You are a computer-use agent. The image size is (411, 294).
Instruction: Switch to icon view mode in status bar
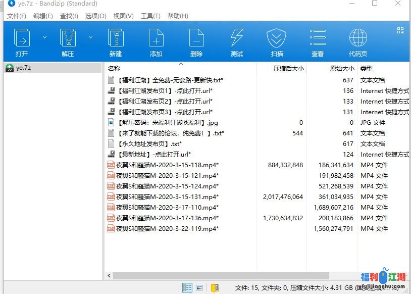pyautogui.click(x=200, y=287)
